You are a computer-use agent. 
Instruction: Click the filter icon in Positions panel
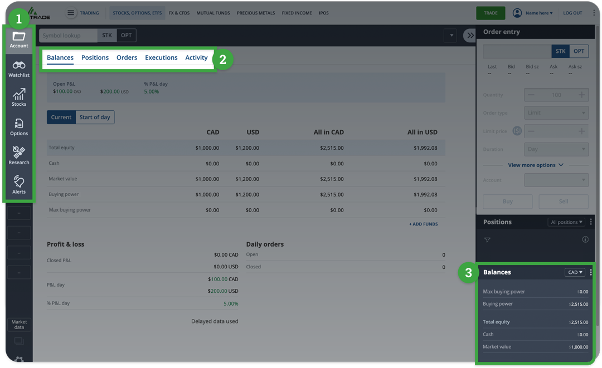(x=487, y=239)
